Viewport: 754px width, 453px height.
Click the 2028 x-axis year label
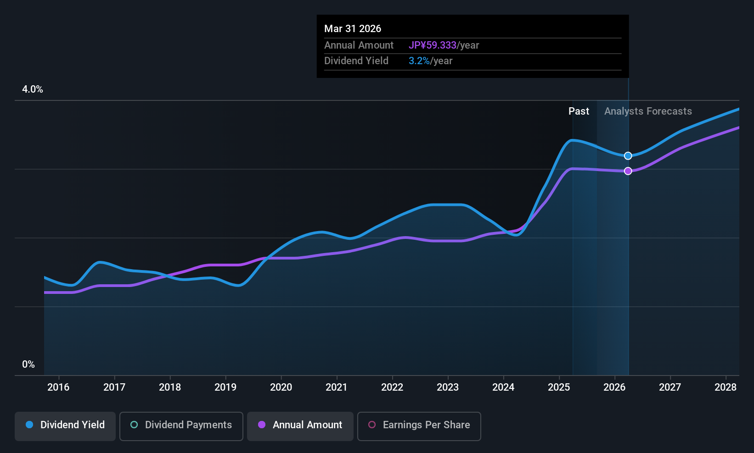pos(726,387)
